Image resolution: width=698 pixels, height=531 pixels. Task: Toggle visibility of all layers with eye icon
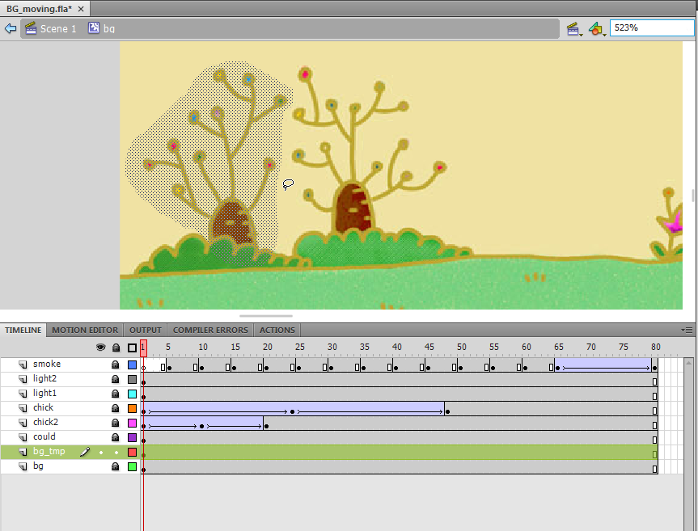click(x=100, y=348)
